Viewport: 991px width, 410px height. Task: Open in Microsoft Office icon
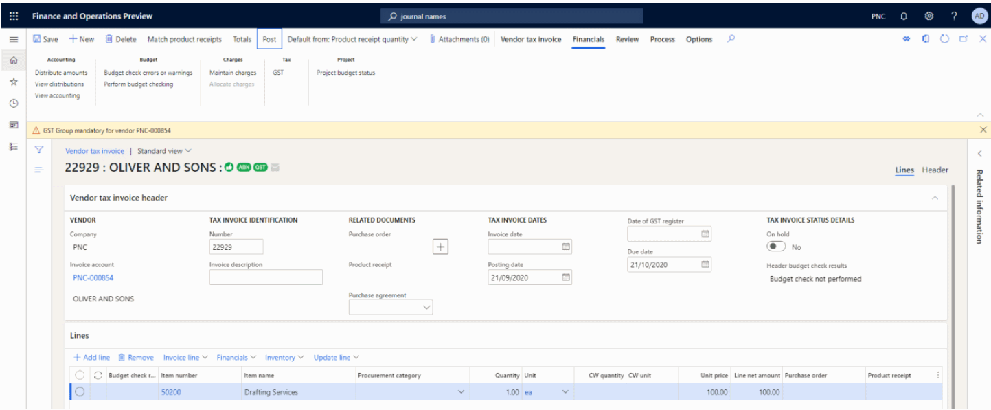[926, 39]
